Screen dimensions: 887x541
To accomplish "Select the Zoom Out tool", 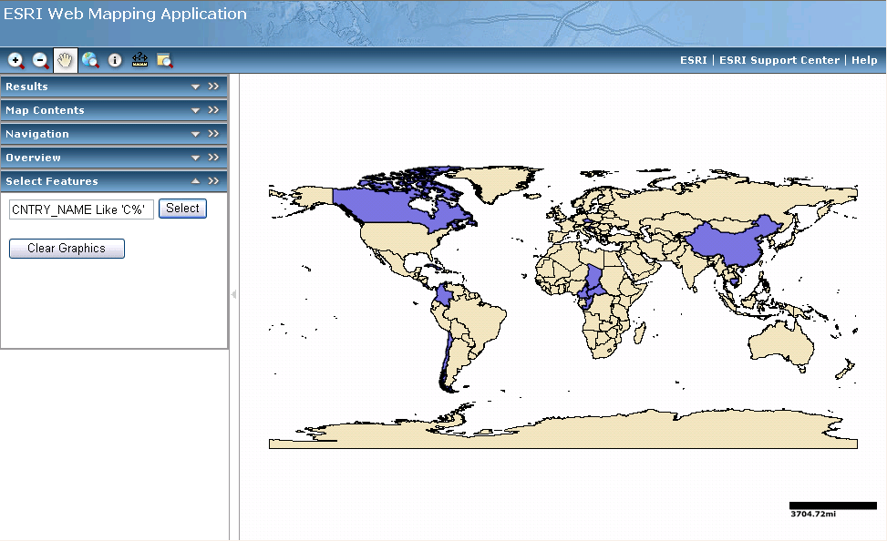I will point(40,60).
